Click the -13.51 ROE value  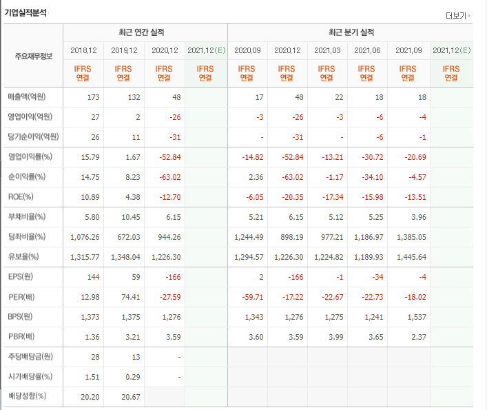coord(415,197)
